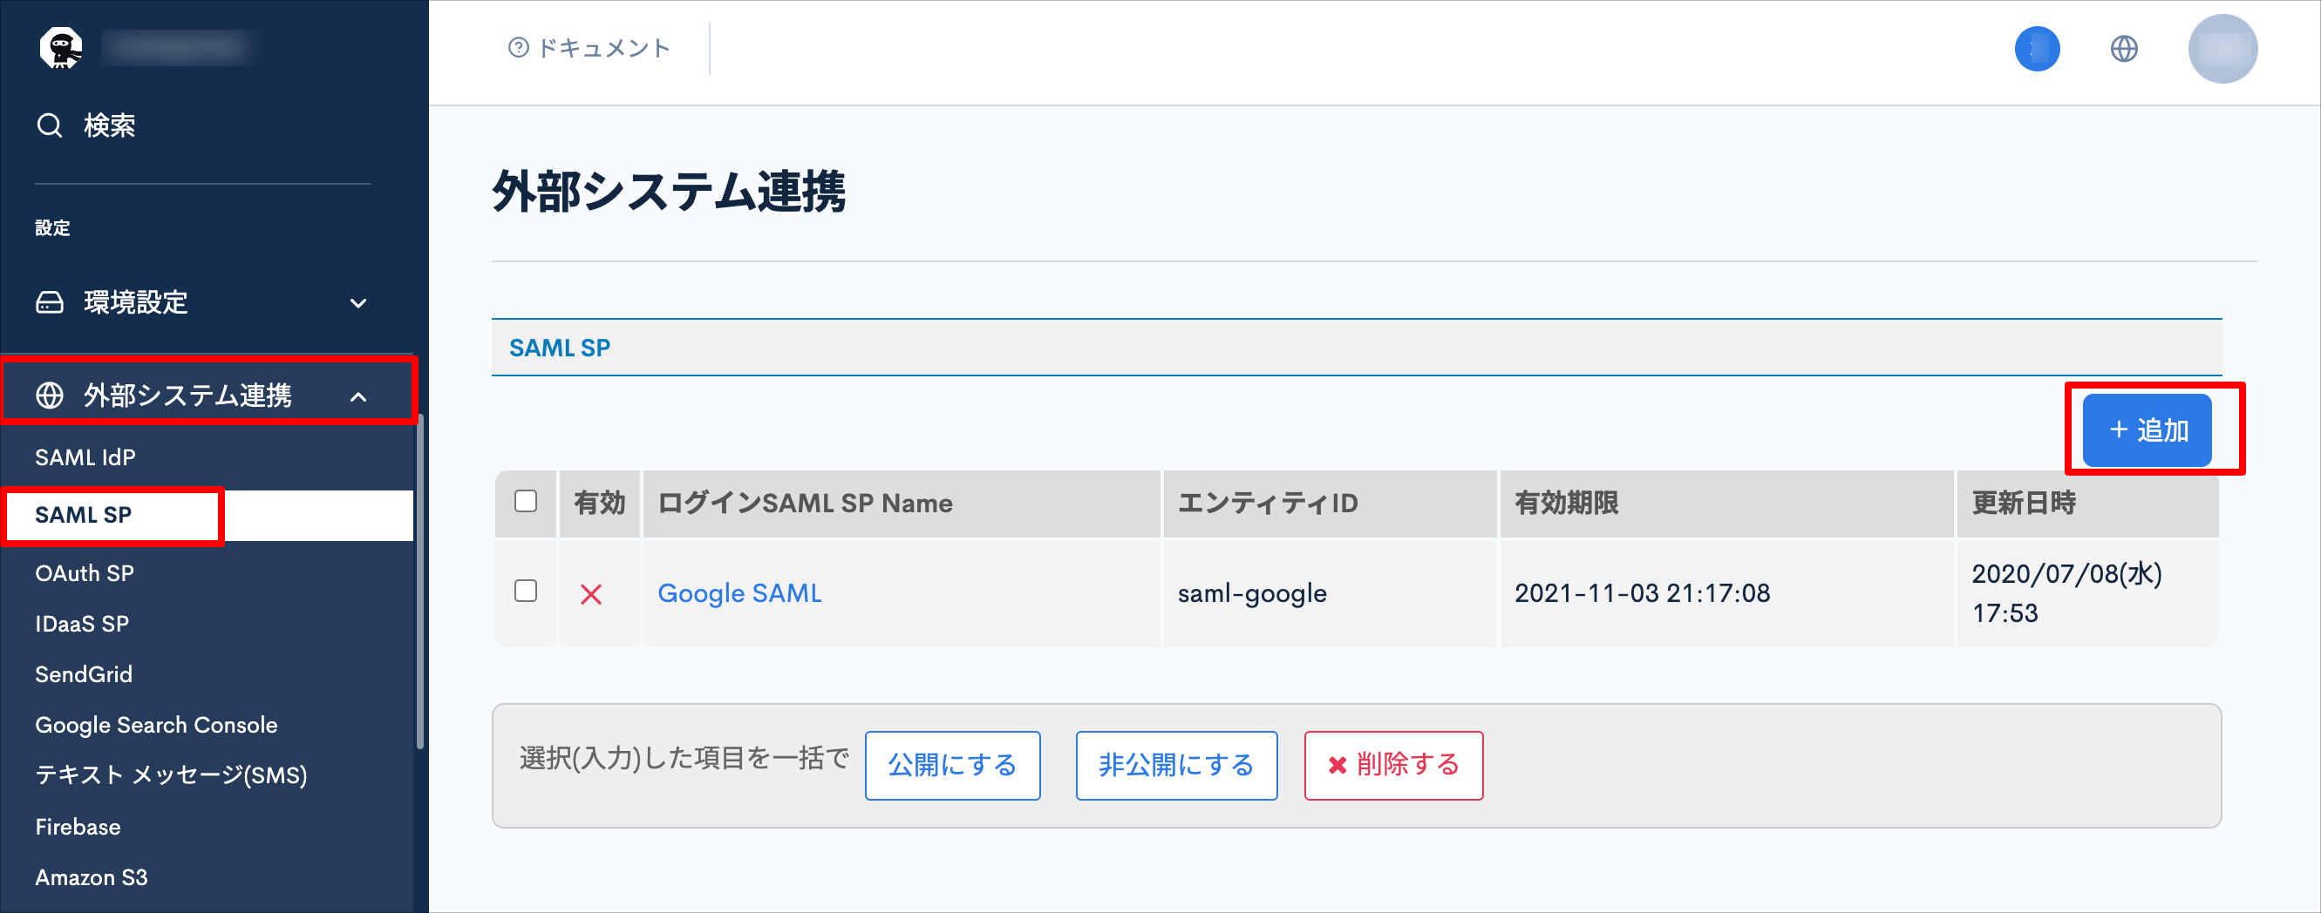
Task: Open the user avatar menu
Action: pos(2222,49)
